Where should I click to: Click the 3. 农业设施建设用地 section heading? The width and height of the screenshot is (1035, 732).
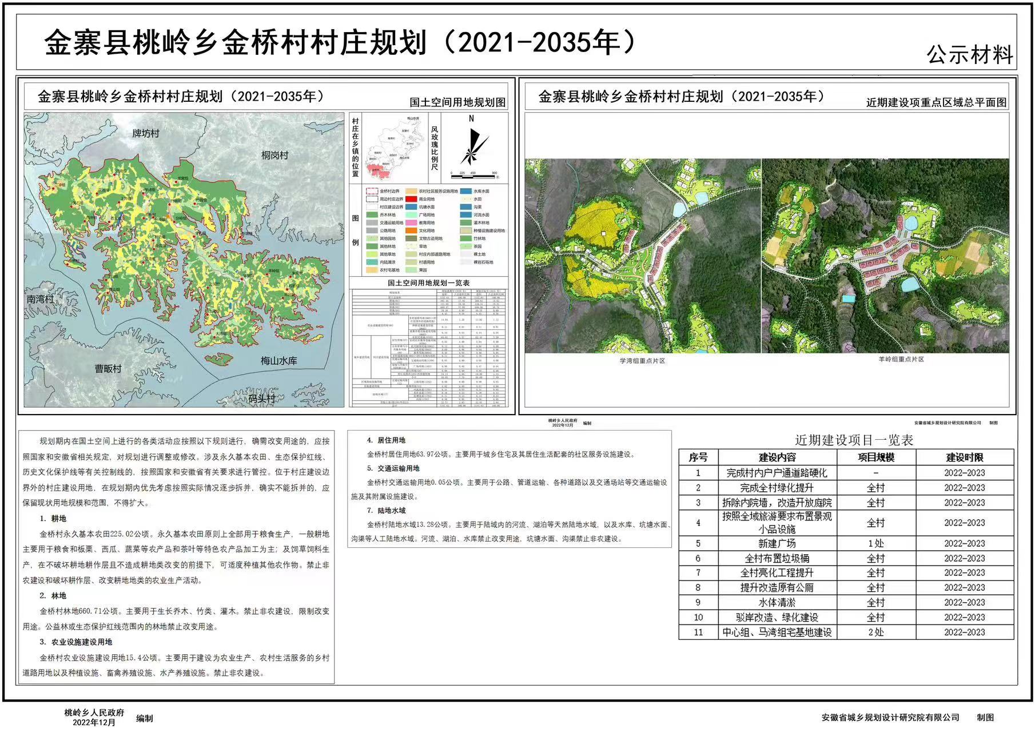pos(76,642)
